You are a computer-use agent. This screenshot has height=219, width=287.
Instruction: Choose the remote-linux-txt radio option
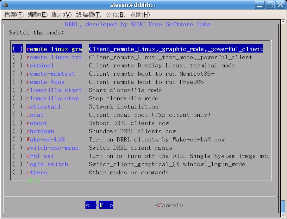point(18,57)
